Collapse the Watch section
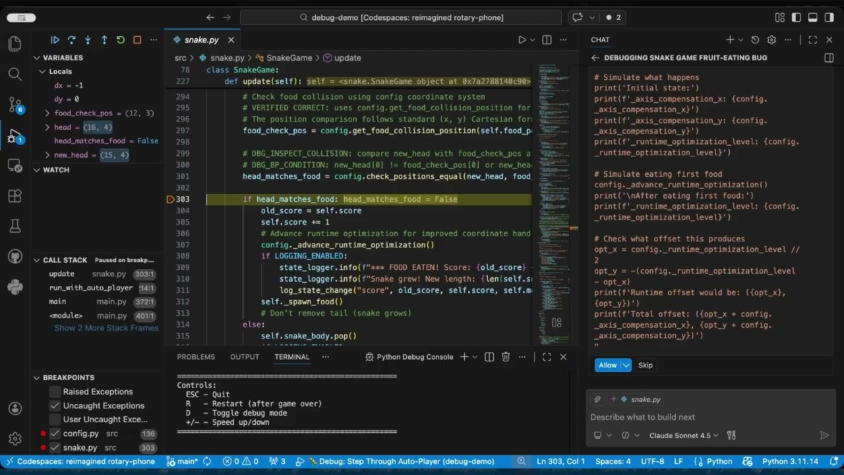This screenshot has width=844, height=475. tap(38, 170)
